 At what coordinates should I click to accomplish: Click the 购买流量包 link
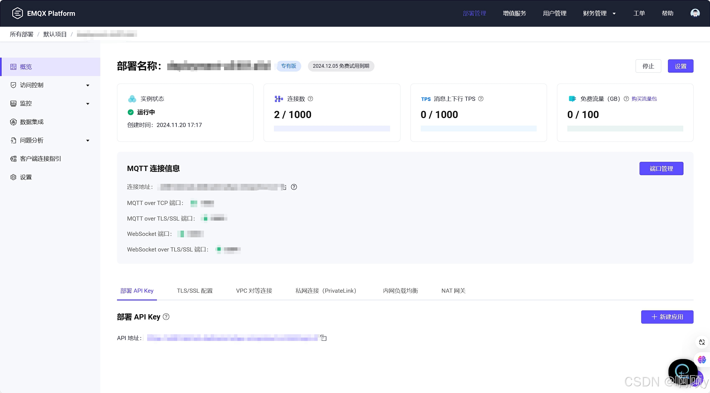point(644,99)
